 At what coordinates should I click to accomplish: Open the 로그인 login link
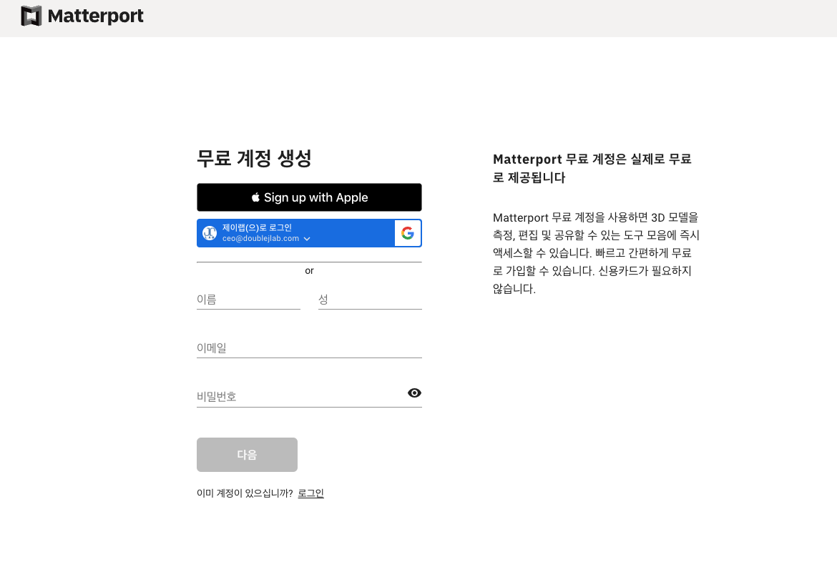pyautogui.click(x=310, y=493)
